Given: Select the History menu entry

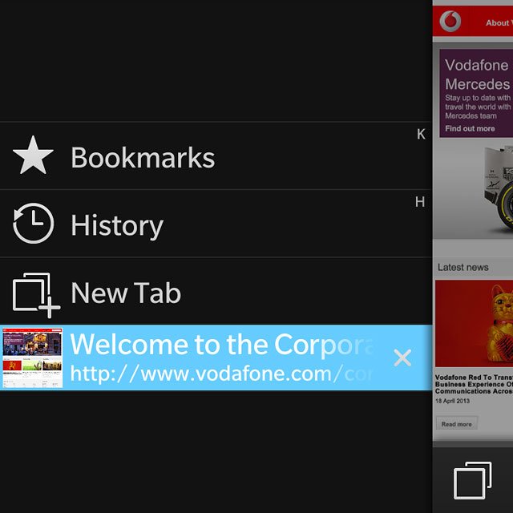Looking at the screenshot, I should 216,224.
